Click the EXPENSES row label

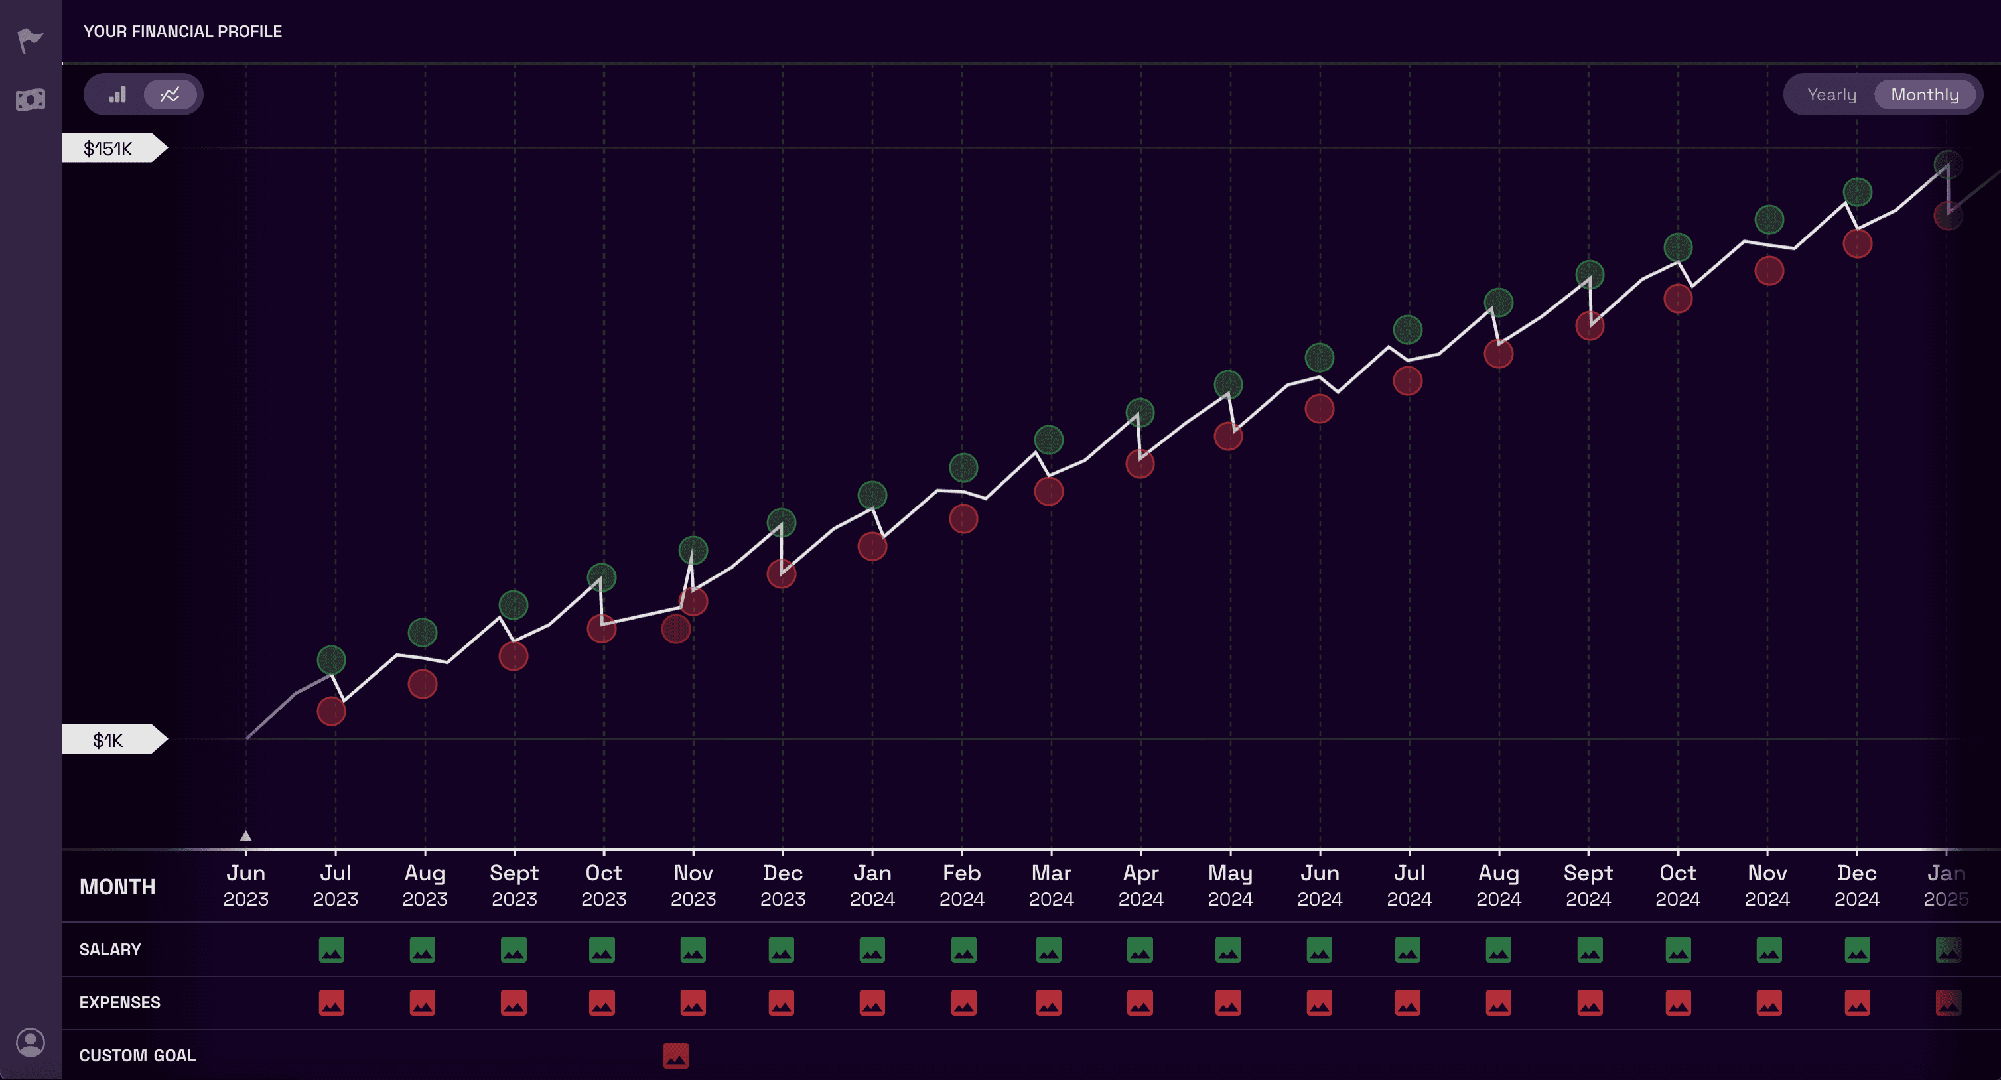pos(119,1002)
